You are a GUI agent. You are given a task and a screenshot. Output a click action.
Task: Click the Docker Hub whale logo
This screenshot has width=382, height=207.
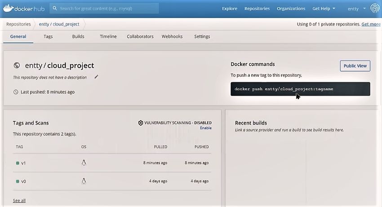pyautogui.click(x=8, y=8)
